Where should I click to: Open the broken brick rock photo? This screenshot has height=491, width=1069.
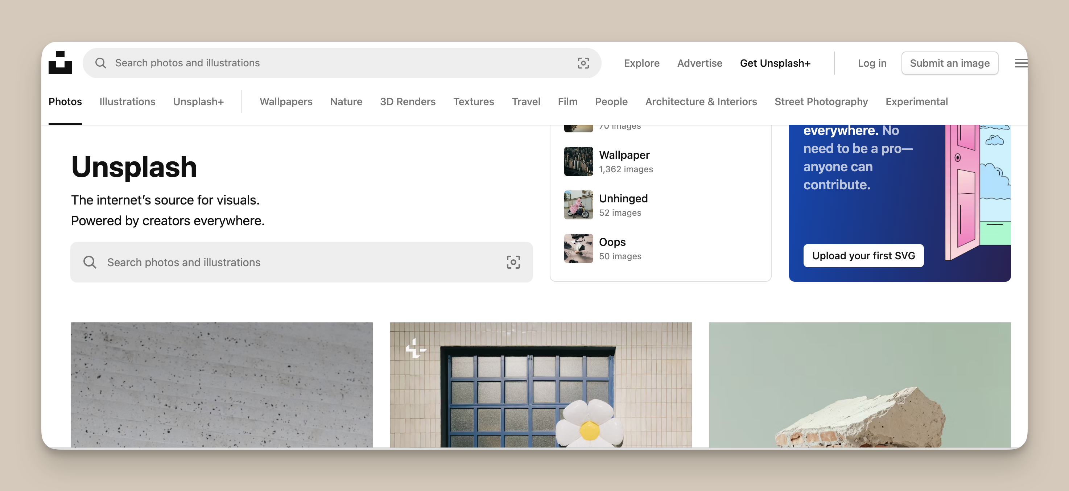click(x=860, y=385)
